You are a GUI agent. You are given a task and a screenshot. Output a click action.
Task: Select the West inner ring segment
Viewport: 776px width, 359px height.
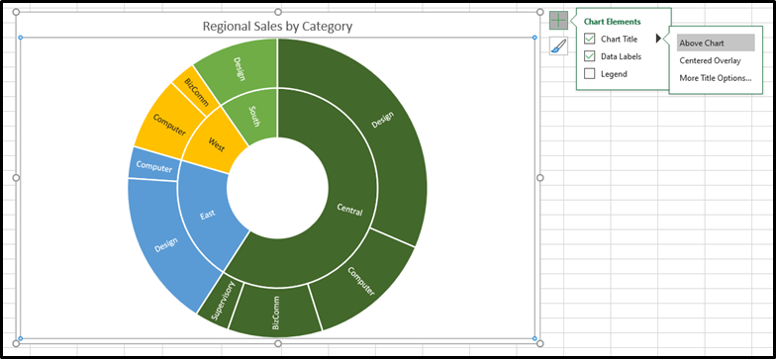click(x=216, y=143)
